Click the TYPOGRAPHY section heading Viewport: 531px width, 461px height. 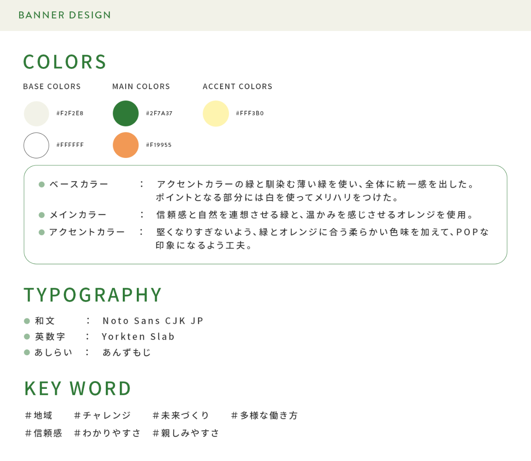point(93,295)
